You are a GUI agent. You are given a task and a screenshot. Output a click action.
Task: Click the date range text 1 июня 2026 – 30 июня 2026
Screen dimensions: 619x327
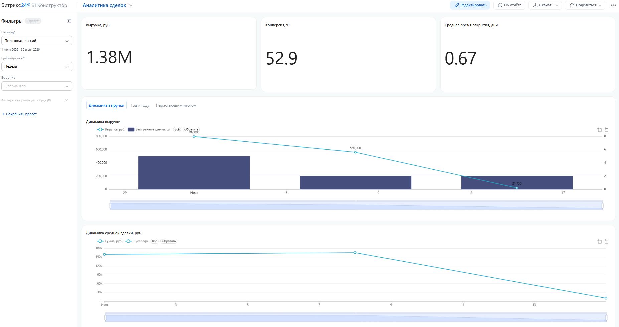[20, 50]
